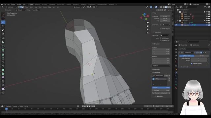Enable Lock To 3D Cursor checkbox
Screen dimensions: 211x118
161,38
